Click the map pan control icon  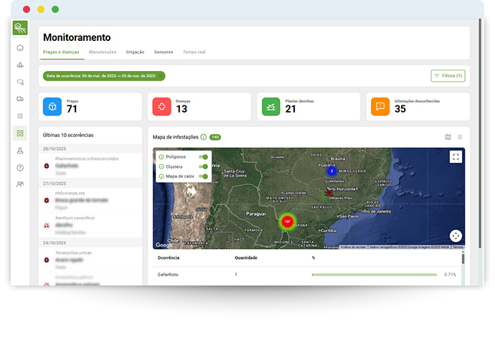point(456,235)
